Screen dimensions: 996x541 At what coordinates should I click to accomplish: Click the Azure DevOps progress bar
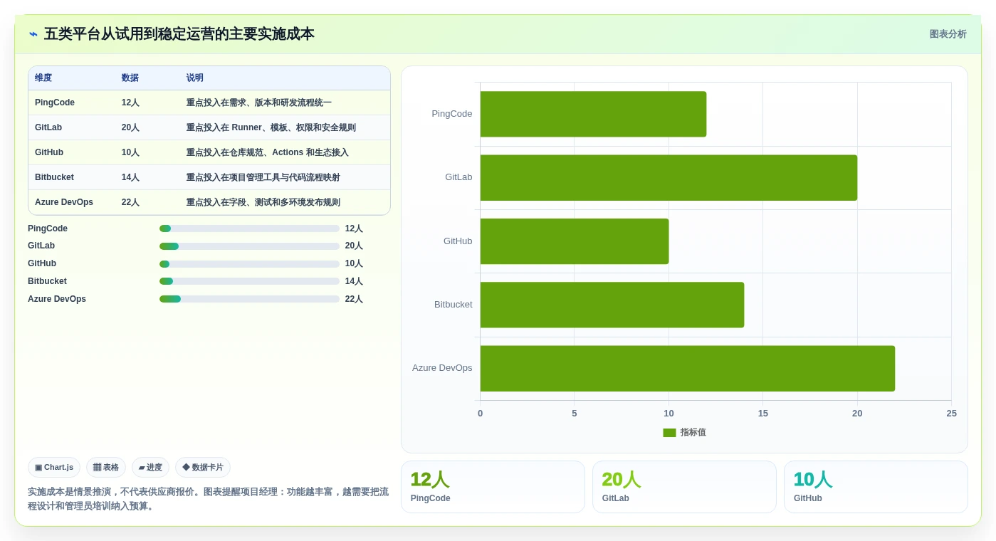click(x=249, y=299)
